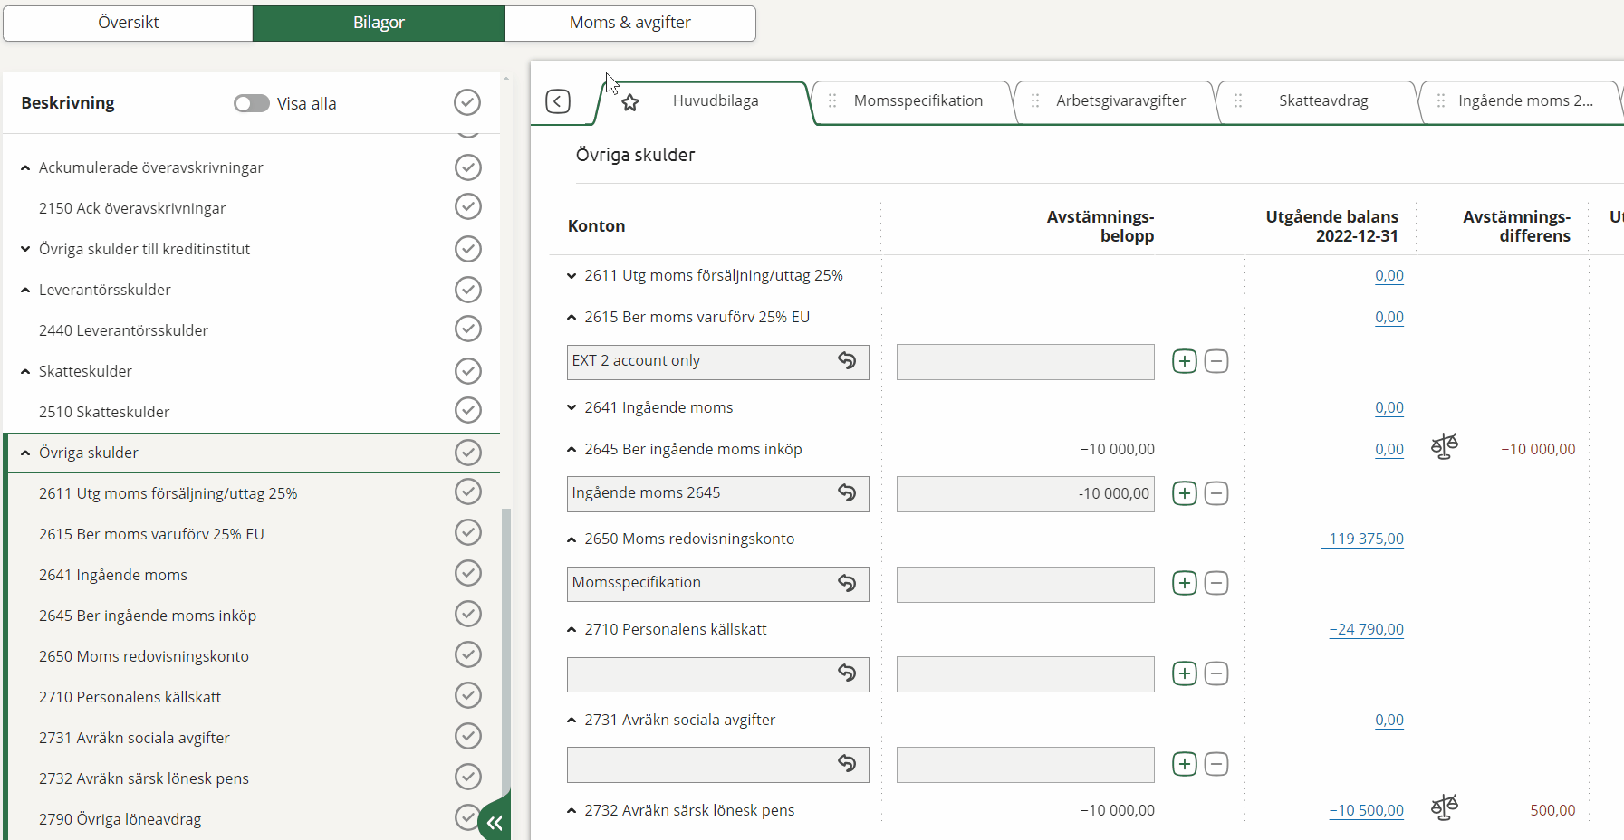
Task: Toggle the Visa alla switch
Action: pos(252,103)
